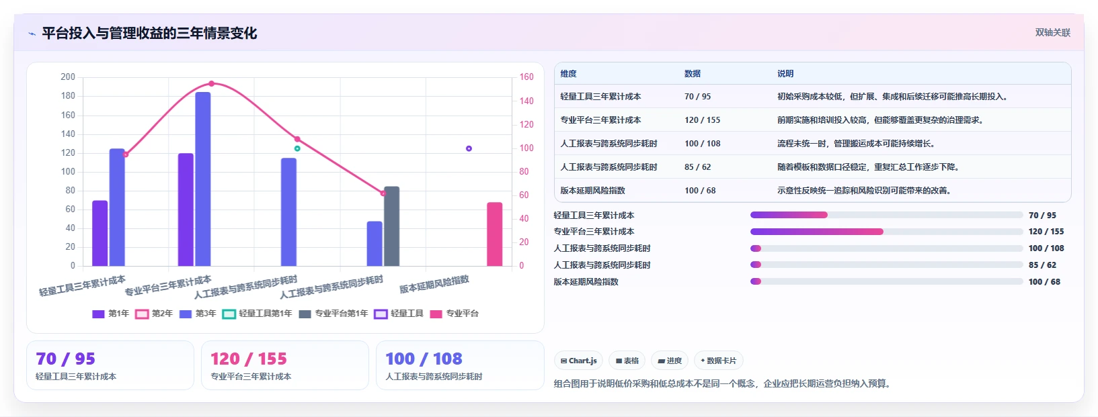This screenshot has height=417, width=1098.
Task: Click the 数据 column header
Action: (693, 74)
